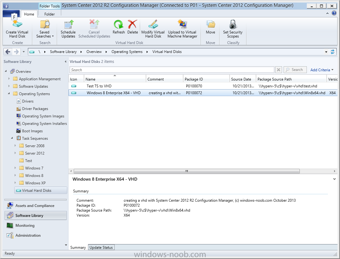
Task: Switch to the Update Status tab
Action: pyautogui.click(x=101, y=248)
